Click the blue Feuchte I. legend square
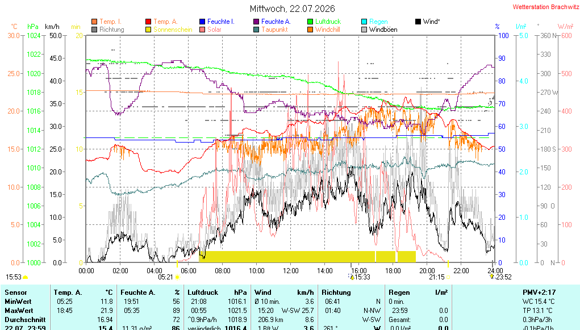The width and height of the screenshot is (580, 330). pos(202,22)
